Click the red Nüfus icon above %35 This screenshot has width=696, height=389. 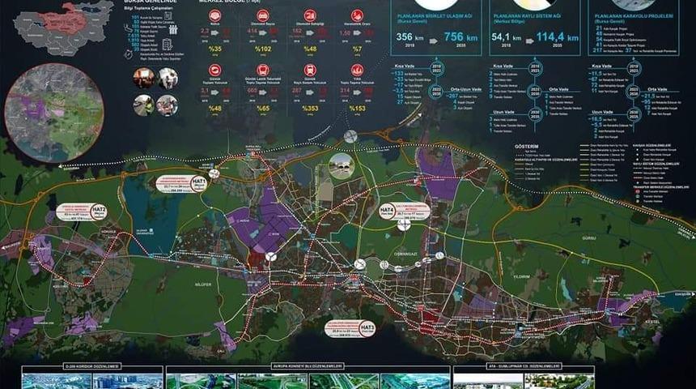[215, 16]
